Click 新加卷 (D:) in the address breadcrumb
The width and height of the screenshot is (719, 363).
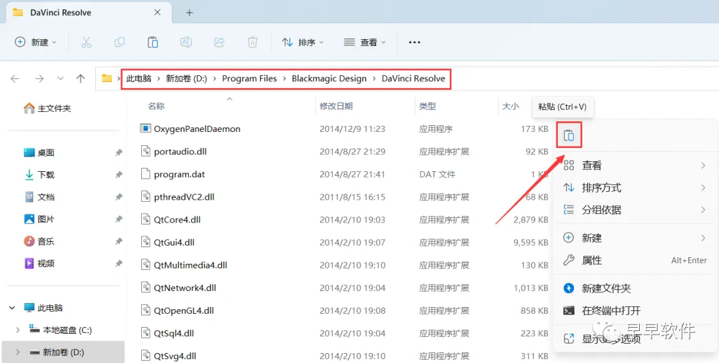186,79
